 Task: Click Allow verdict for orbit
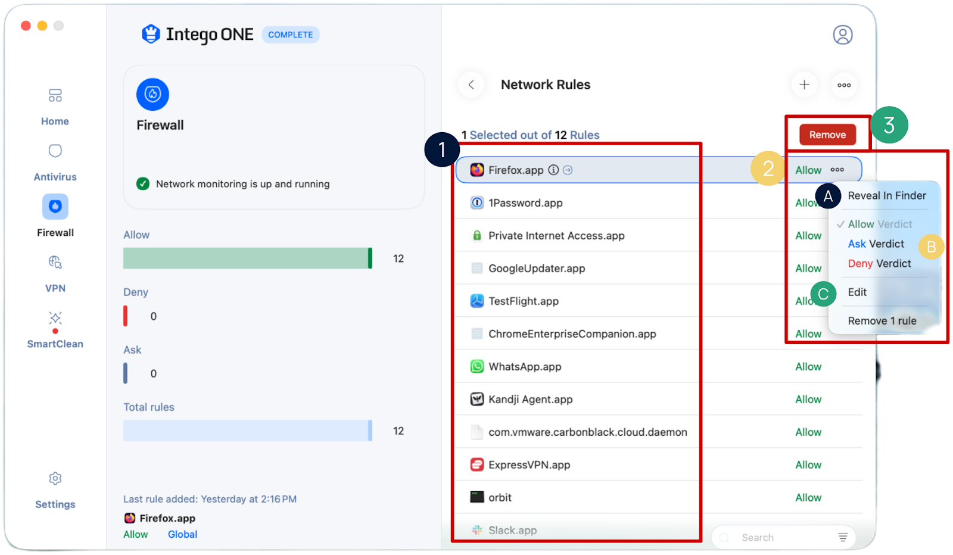[x=808, y=498]
